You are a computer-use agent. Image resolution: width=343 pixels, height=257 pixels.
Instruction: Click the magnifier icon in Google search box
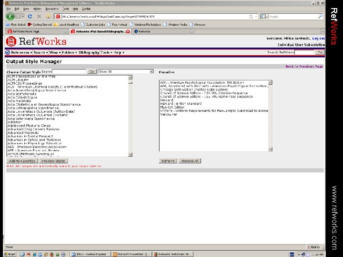[320, 16]
